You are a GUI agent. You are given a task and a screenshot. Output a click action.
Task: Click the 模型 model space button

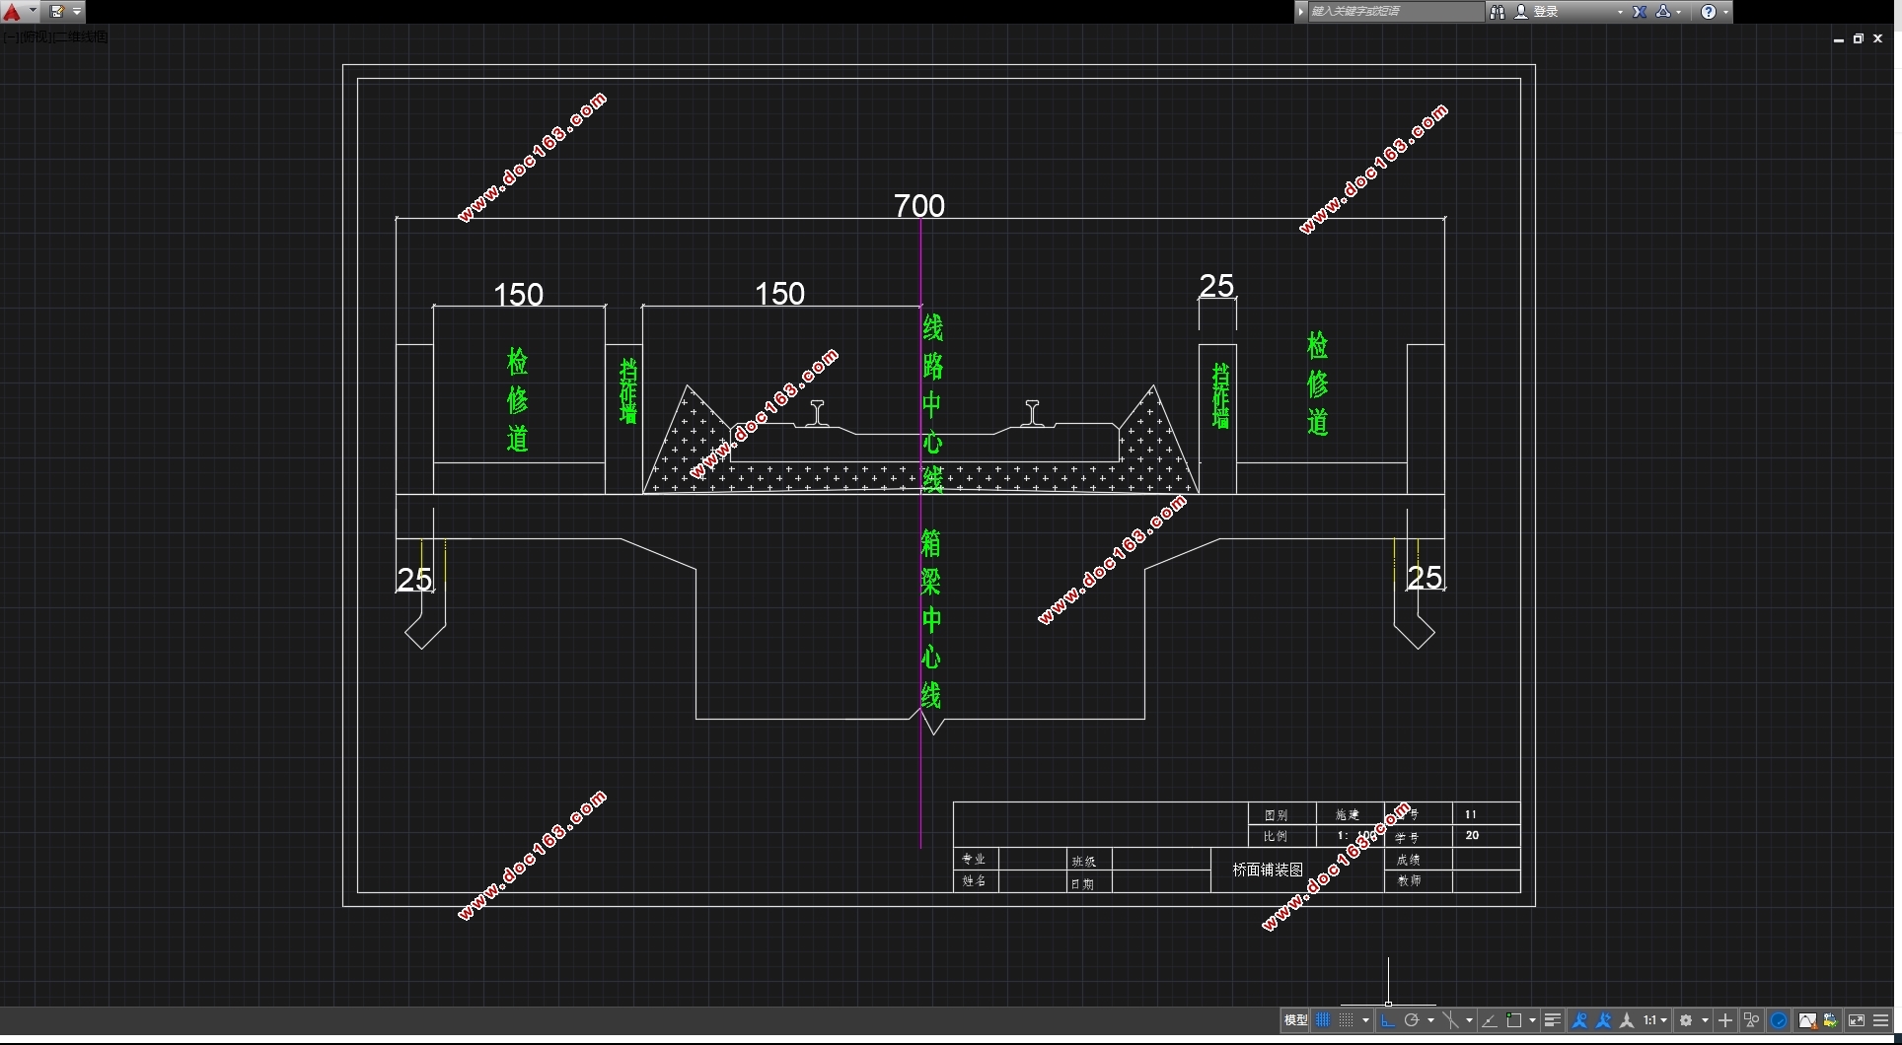[x=1295, y=1020]
